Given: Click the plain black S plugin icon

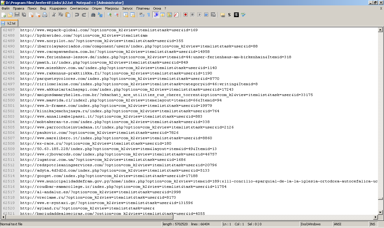Looking at the screenshot, I should (x=229, y=15).
